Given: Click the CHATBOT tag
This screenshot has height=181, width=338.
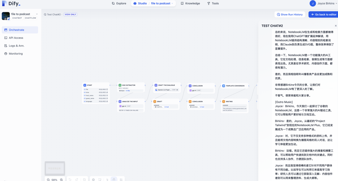Looking at the screenshot, I should (x=17, y=18).
